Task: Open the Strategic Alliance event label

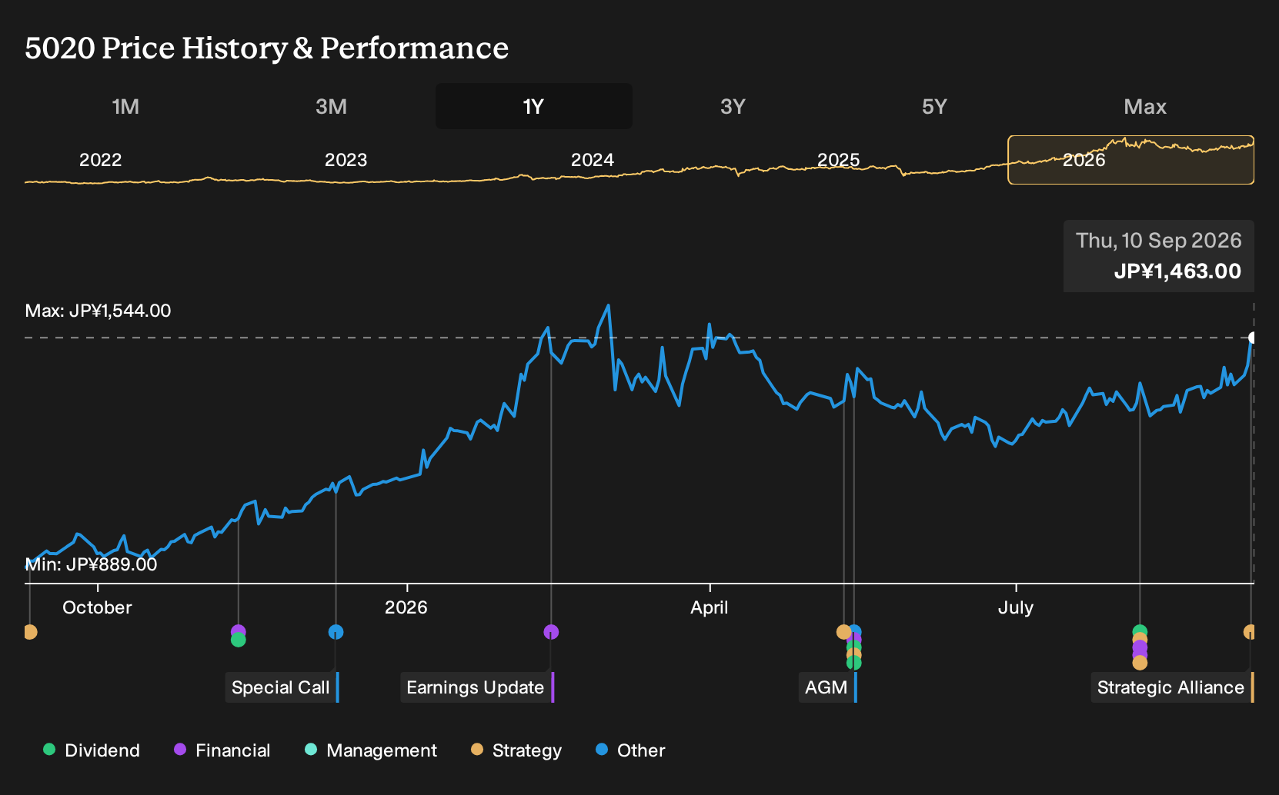Action: (x=1172, y=687)
